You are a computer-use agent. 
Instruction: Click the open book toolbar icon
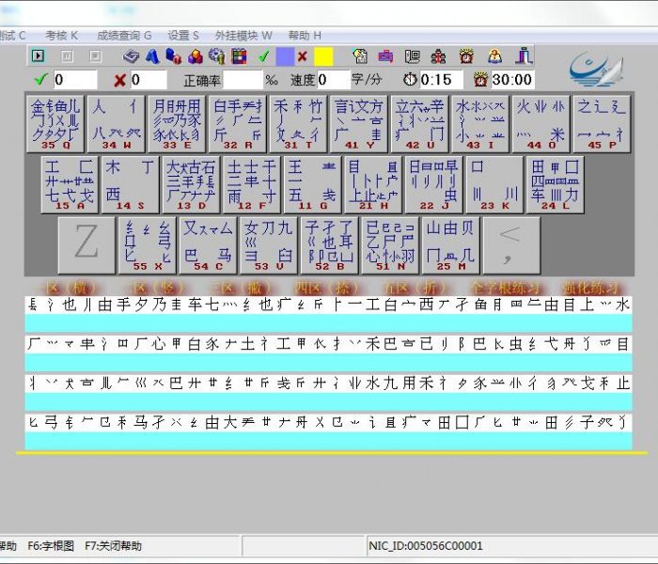tap(412, 56)
